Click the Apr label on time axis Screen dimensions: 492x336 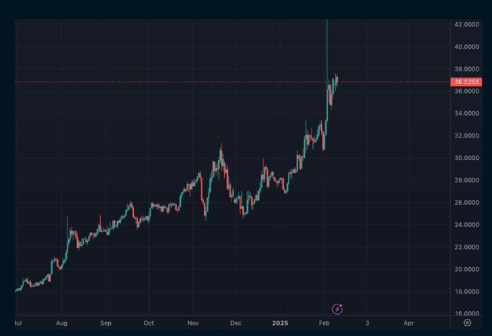[x=409, y=323]
